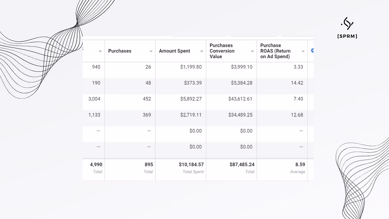Expand the Purchases Conversion Value column arrow

click(x=252, y=51)
